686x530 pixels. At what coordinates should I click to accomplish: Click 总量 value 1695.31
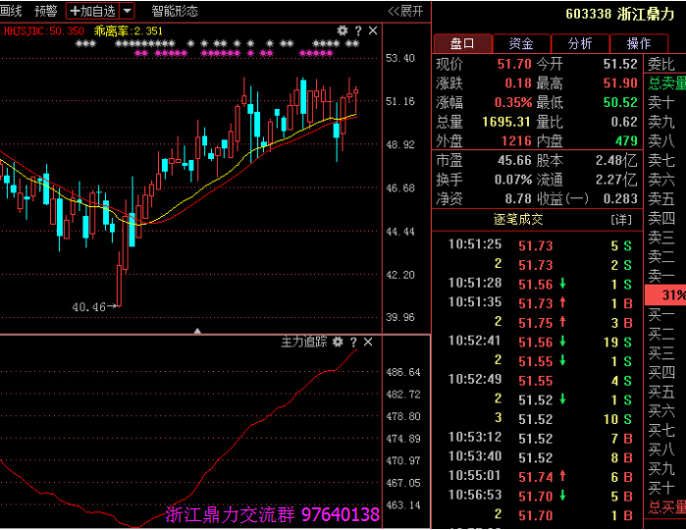(506, 122)
